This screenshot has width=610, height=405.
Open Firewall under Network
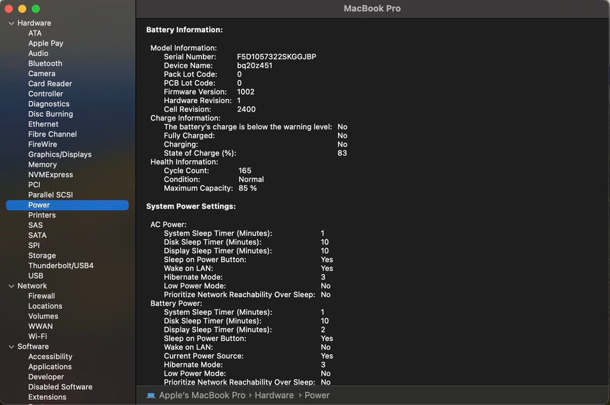coord(41,296)
